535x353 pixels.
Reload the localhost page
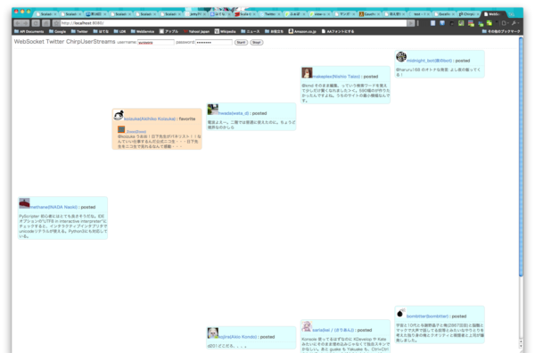36,23
